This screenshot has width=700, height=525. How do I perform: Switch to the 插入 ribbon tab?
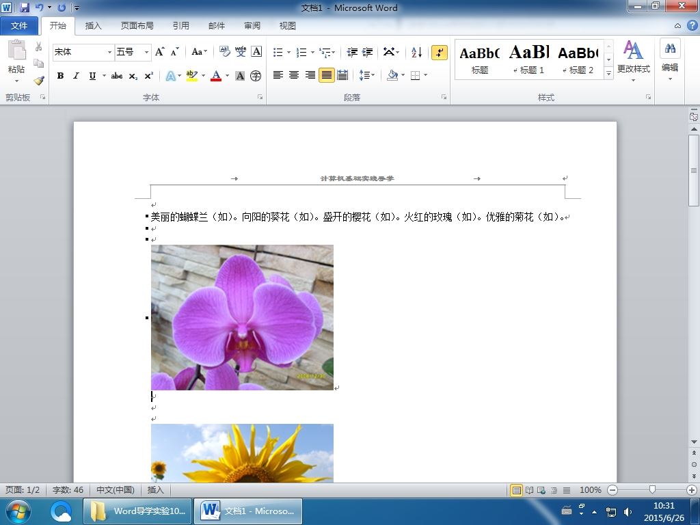(93, 26)
